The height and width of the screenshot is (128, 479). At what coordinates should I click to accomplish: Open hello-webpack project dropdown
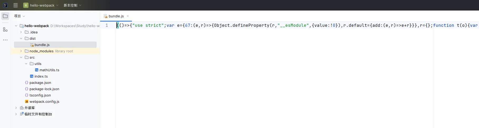click(x=41, y=5)
